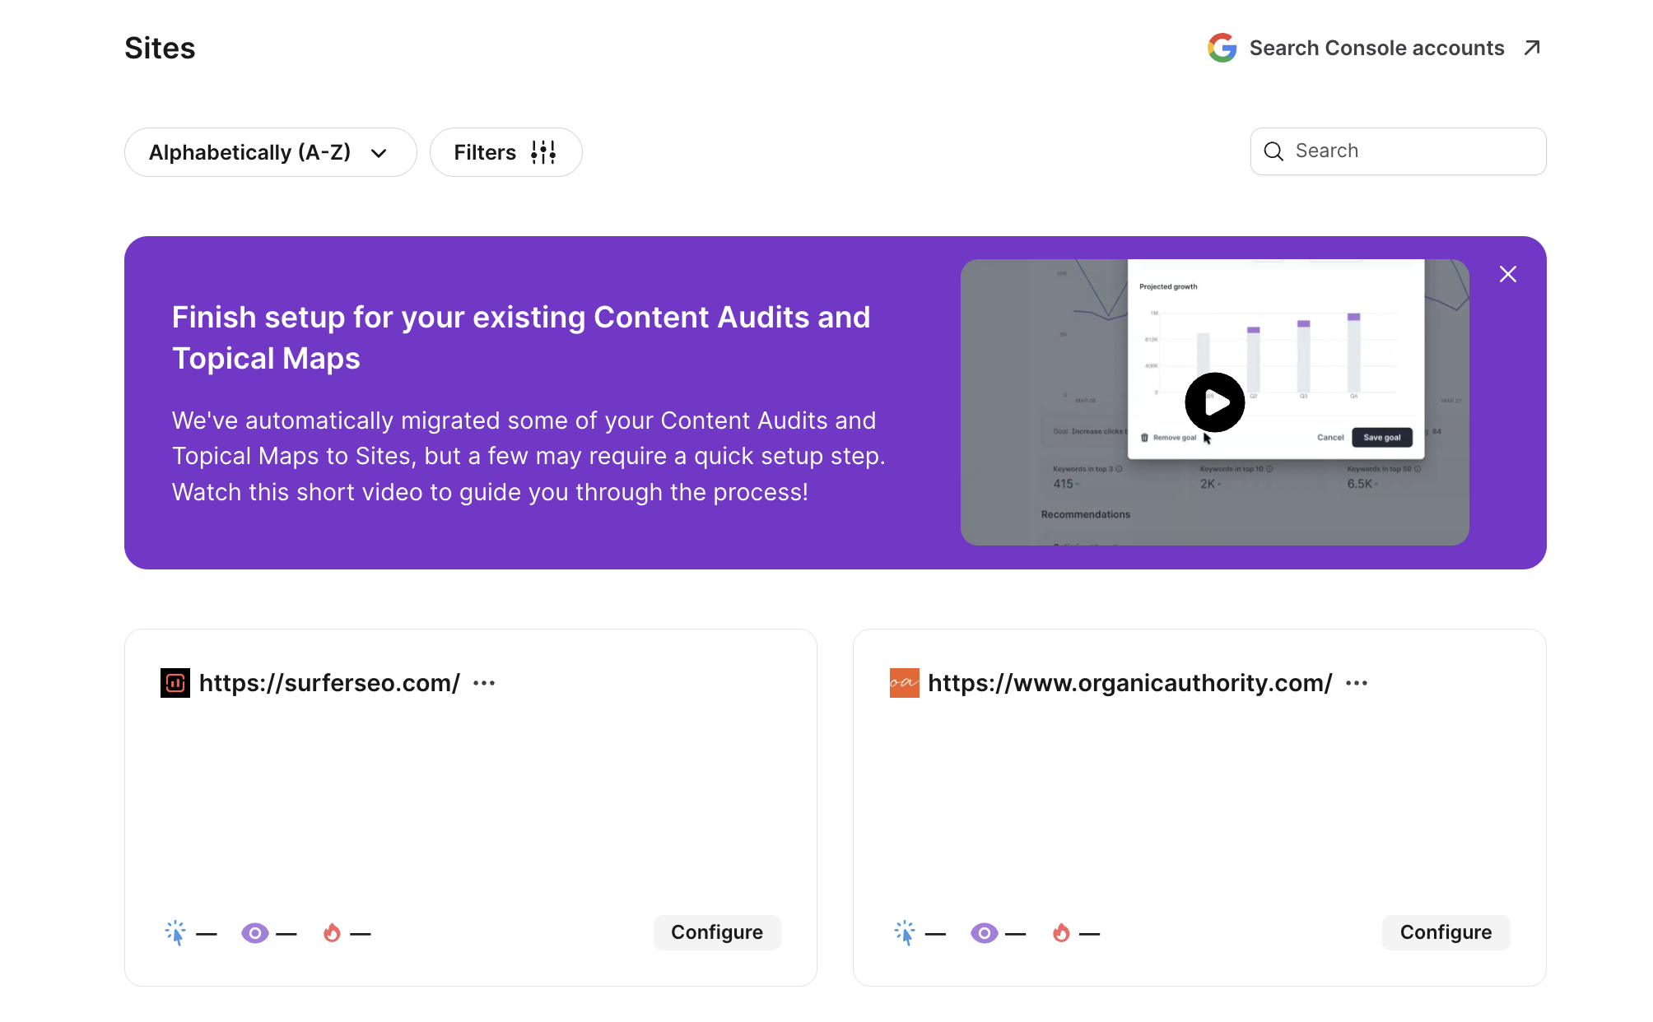Configure the surferseo.com site
Screen dimensions: 1653x1022
pyautogui.click(x=716, y=932)
